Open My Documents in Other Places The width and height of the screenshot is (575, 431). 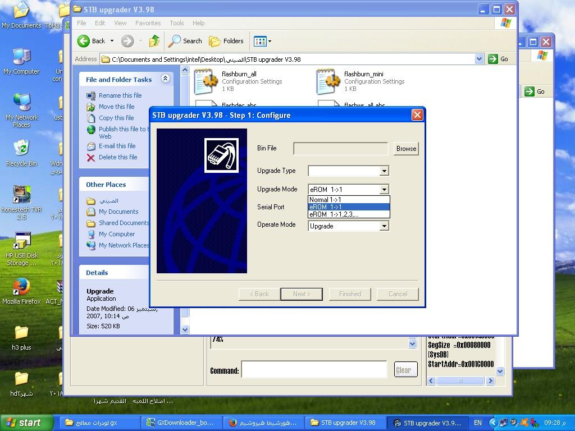(x=118, y=212)
